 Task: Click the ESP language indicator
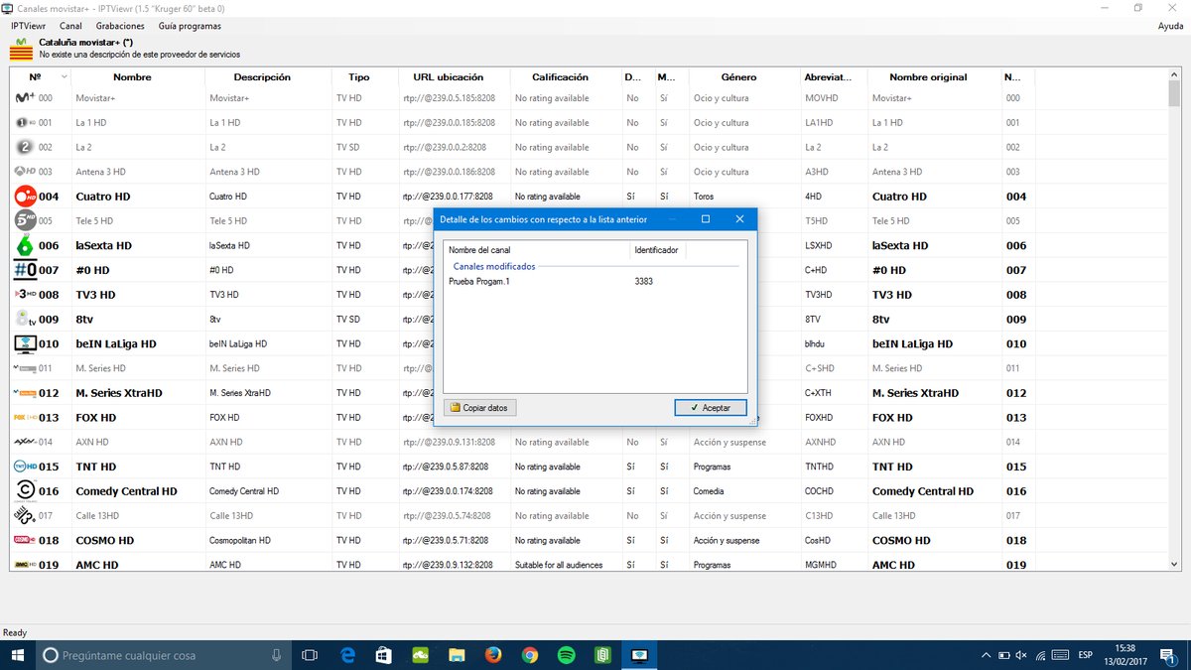[1086, 655]
